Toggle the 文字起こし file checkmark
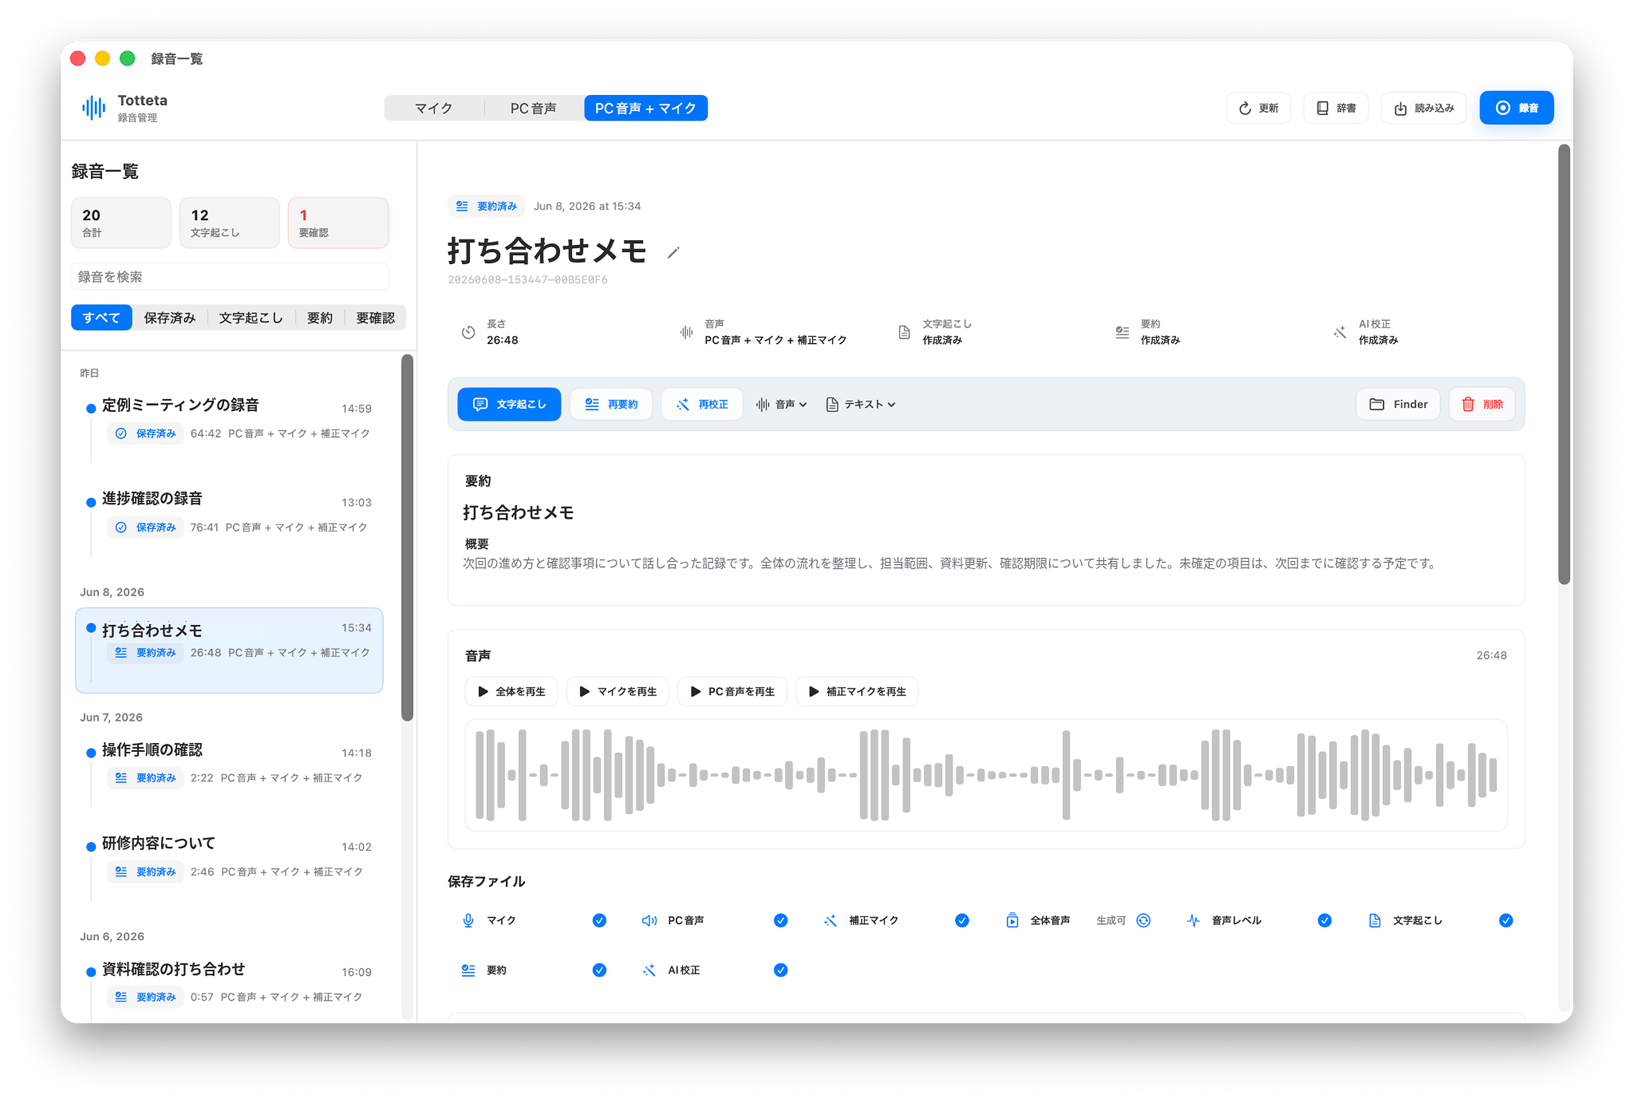The height and width of the screenshot is (1103, 1634). click(x=1505, y=921)
